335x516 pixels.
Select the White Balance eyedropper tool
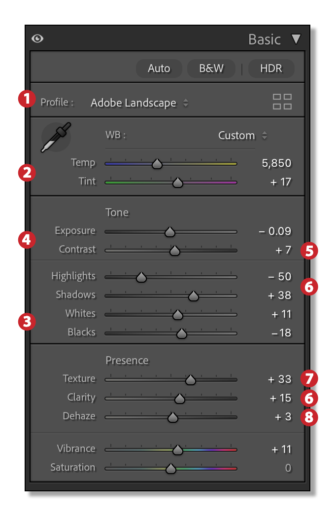(56, 137)
